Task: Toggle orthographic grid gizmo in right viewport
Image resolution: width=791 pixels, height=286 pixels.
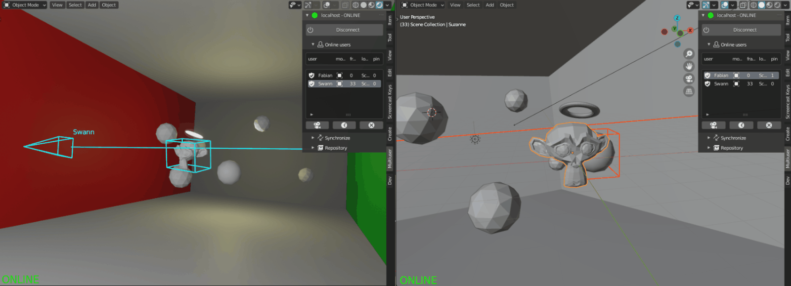Action: click(x=689, y=91)
